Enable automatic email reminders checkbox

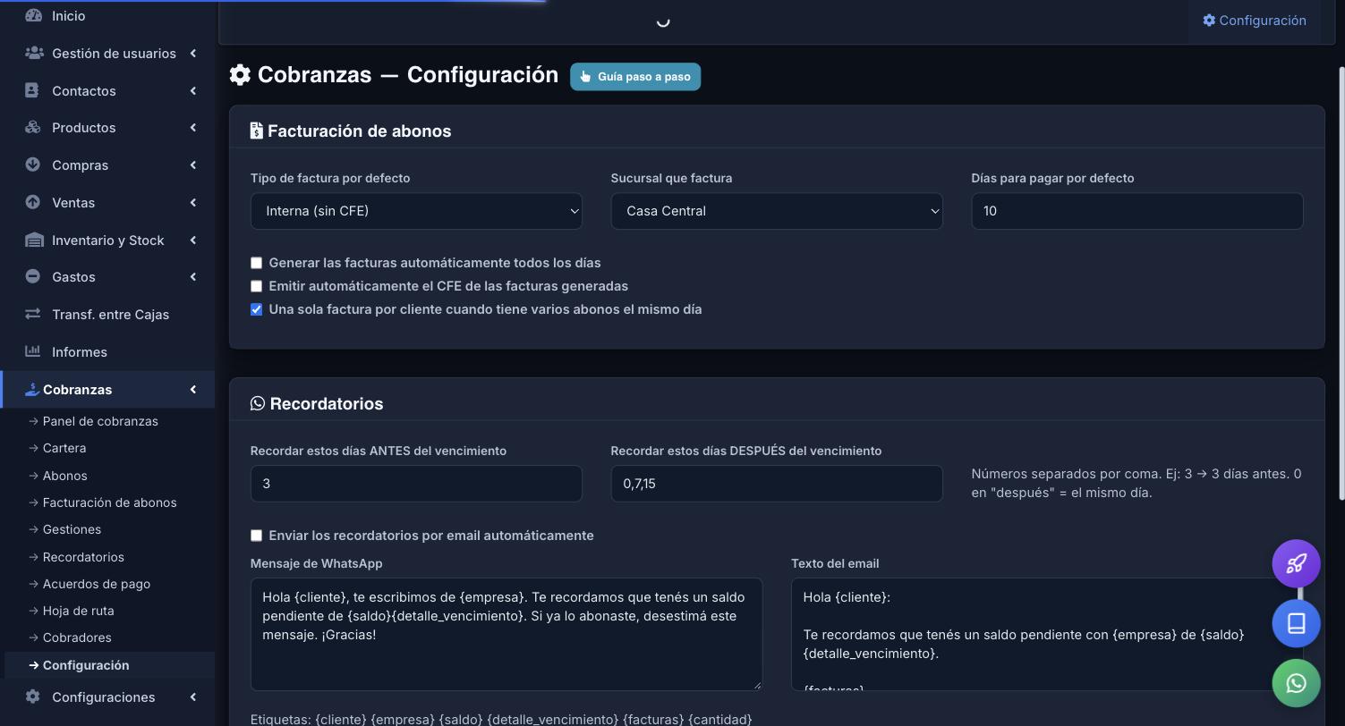(x=256, y=536)
